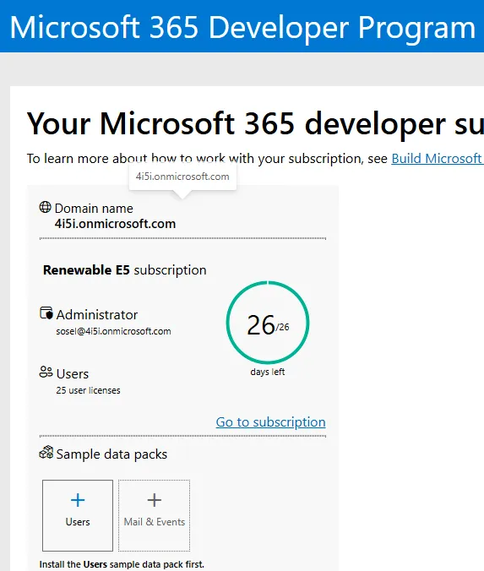Select the Mail & Events data pack tile

pos(154,515)
